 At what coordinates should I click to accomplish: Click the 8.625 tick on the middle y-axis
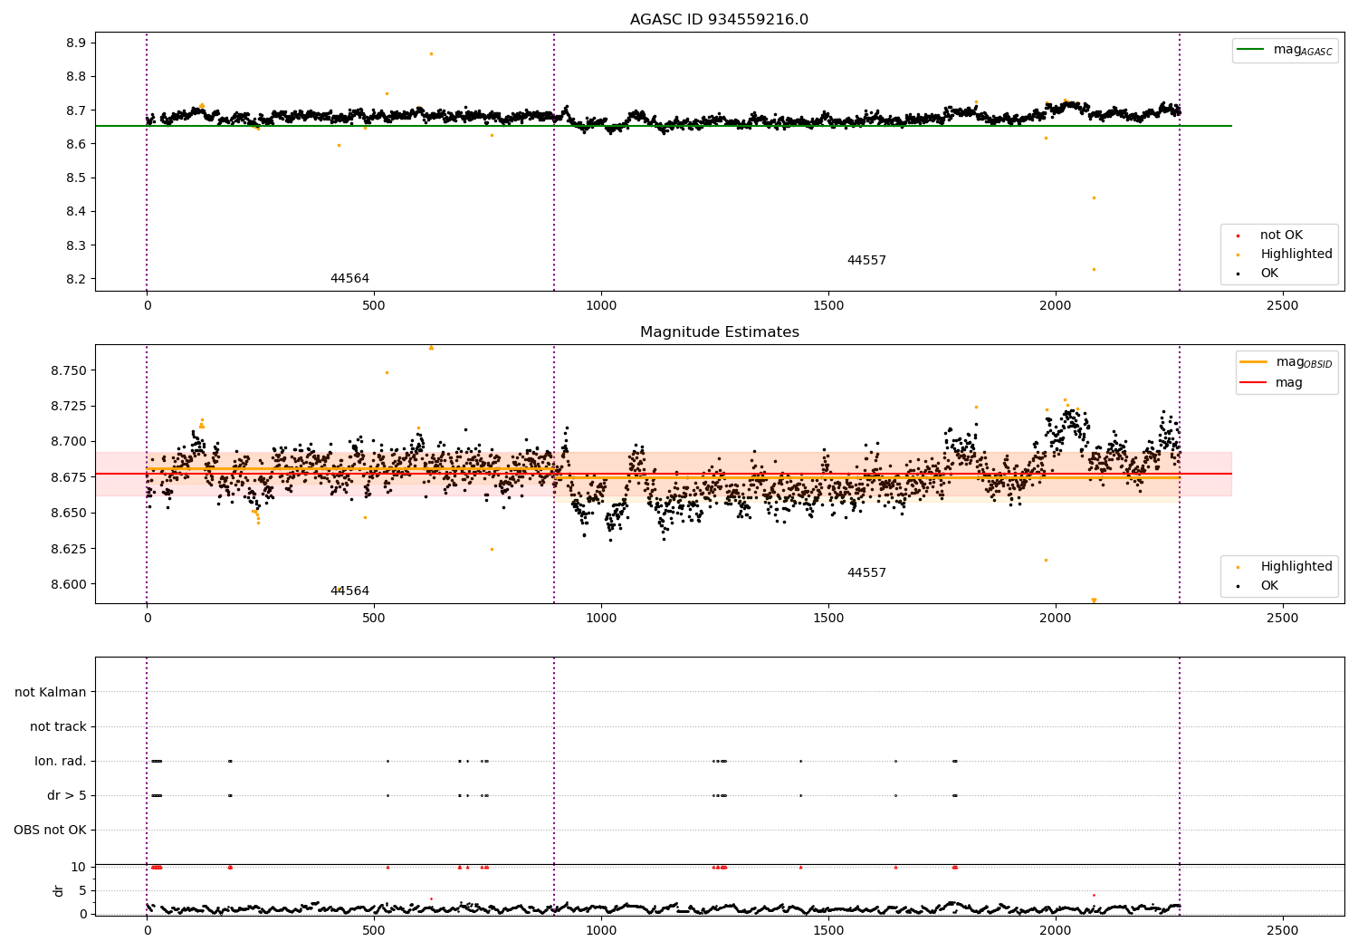pyautogui.click(x=69, y=550)
